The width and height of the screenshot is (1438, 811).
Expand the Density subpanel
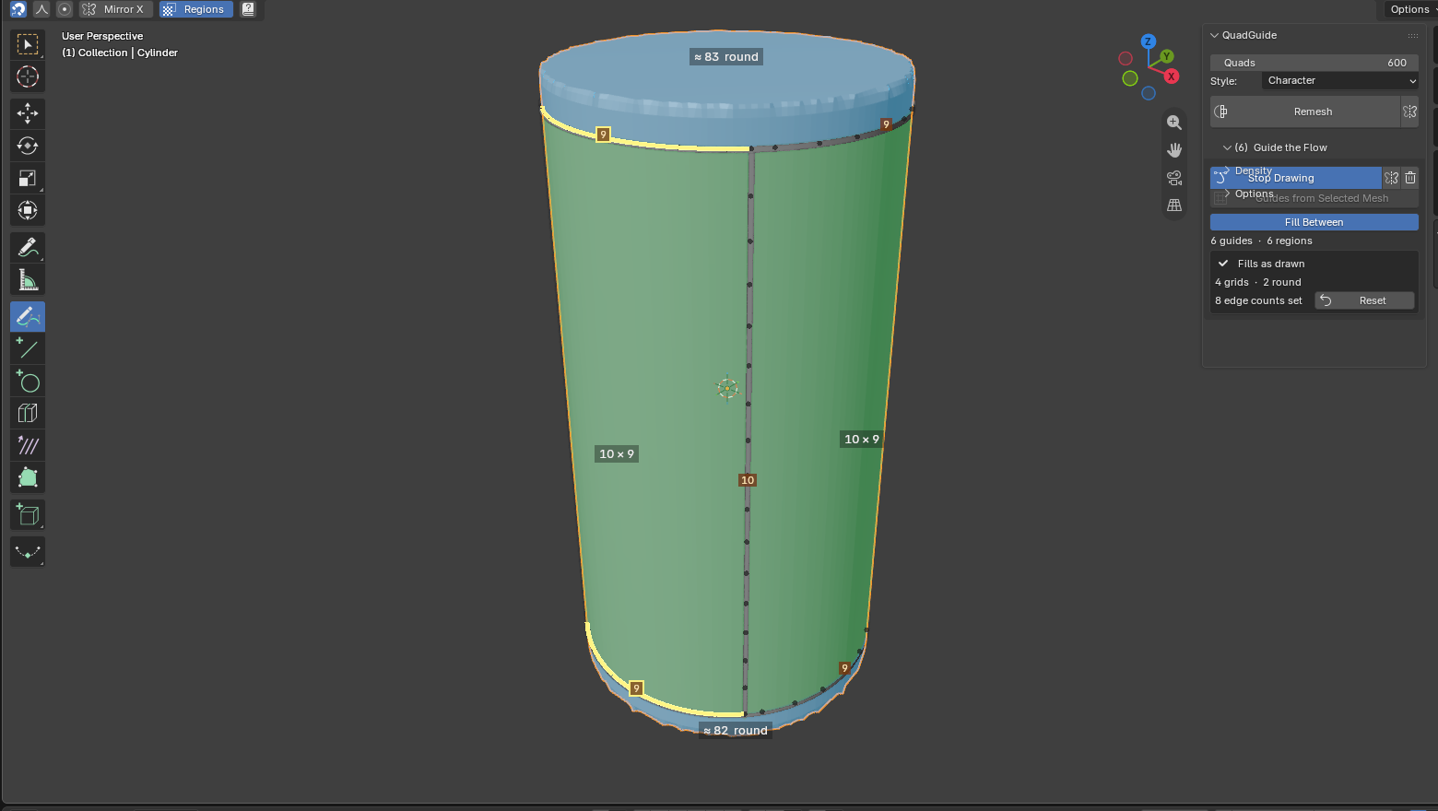coord(1227,170)
